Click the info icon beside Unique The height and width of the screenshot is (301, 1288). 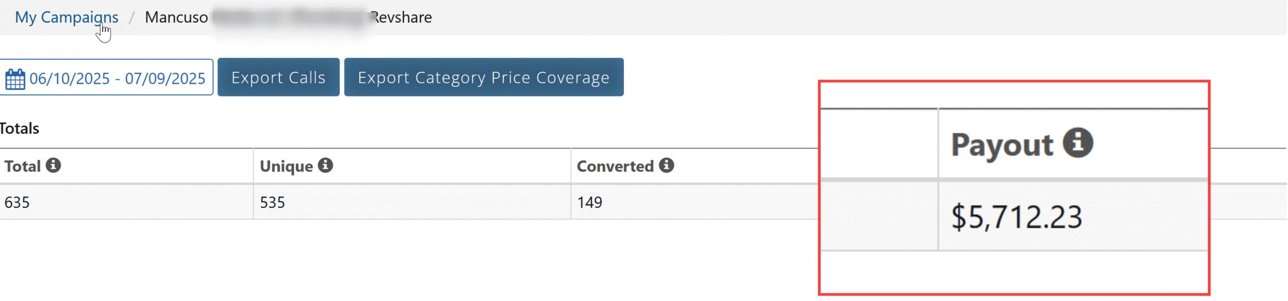[326, 165]
